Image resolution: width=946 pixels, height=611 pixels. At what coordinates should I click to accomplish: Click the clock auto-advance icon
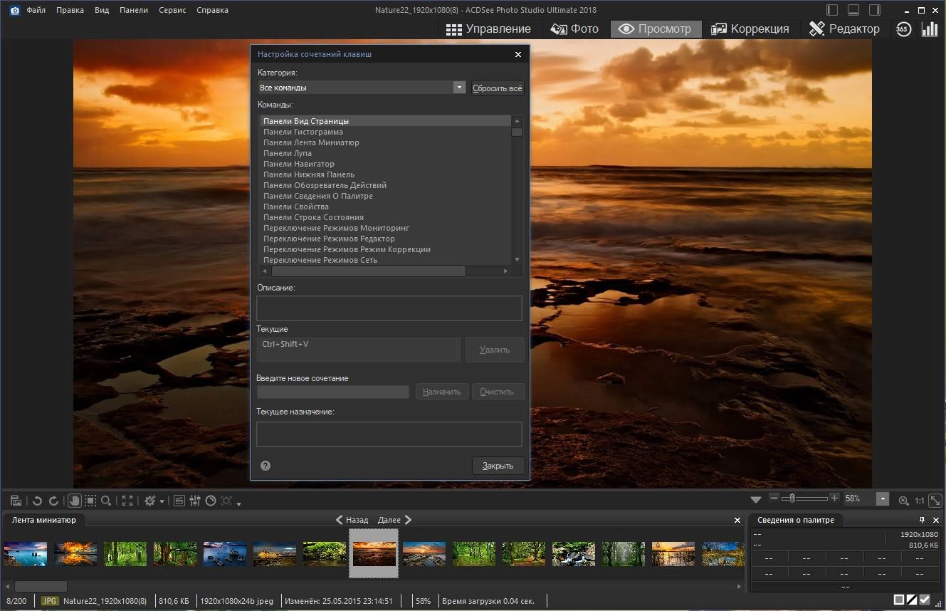pos(211,501)
